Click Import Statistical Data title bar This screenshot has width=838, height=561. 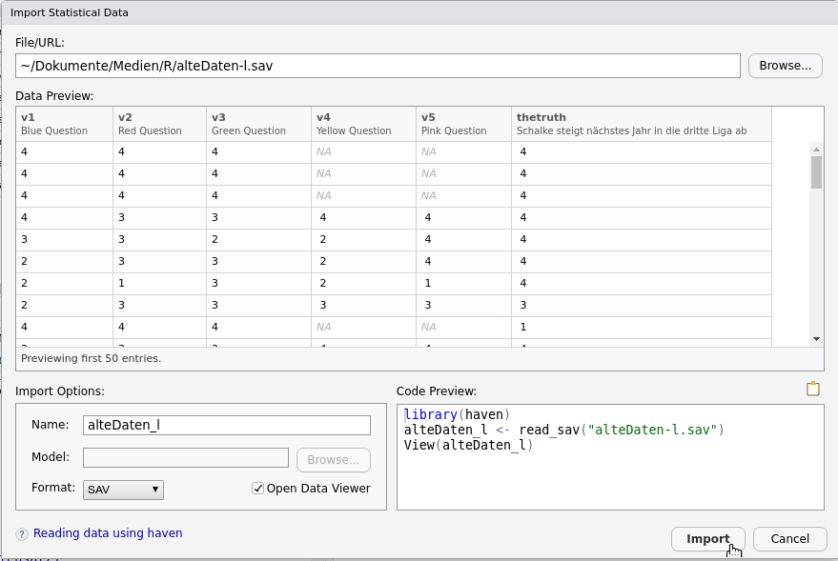(419, 12)
